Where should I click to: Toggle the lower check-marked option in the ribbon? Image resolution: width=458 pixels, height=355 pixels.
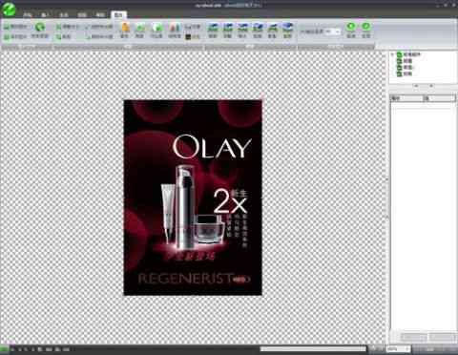pyautogui.click(x=87, y=37)
